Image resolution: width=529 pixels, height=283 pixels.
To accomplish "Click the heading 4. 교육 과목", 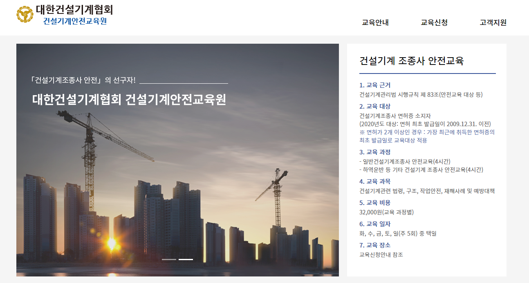I will pyautogui.click(x=375, y=181).
